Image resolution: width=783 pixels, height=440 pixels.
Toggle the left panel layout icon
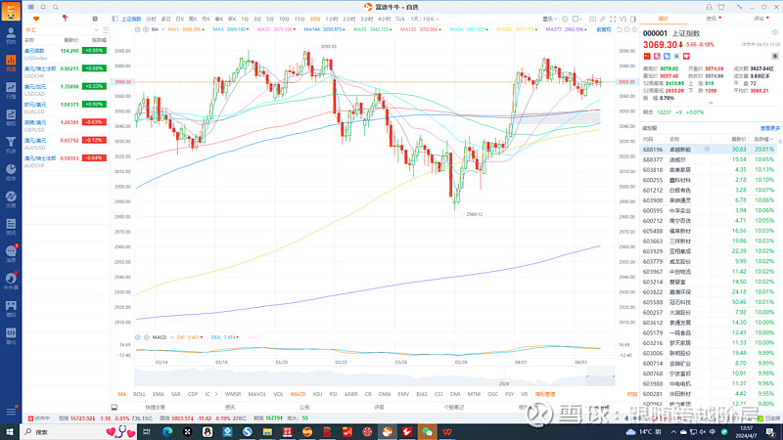pyautogui.click(x=115, y=19)
